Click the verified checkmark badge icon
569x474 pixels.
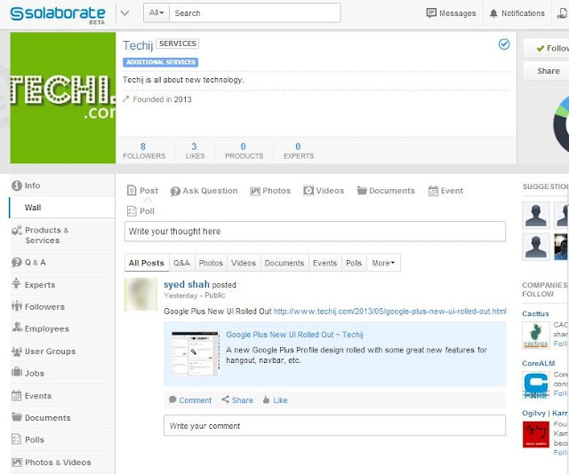(504, 44)
